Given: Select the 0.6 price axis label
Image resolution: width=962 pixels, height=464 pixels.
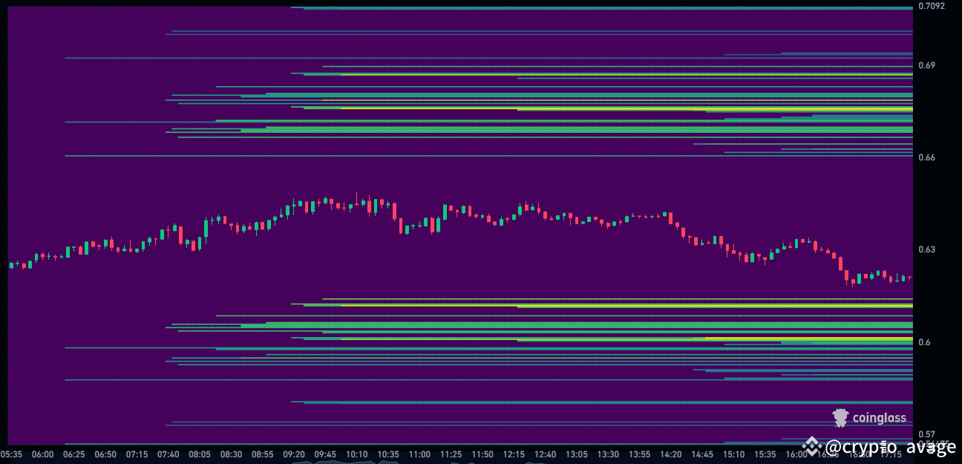Looking at the screenshot, I should point(923,342).
